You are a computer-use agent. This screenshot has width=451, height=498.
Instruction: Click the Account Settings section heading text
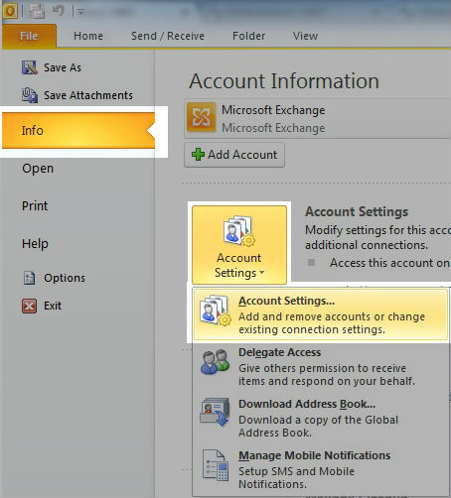[x=357, y=211]
